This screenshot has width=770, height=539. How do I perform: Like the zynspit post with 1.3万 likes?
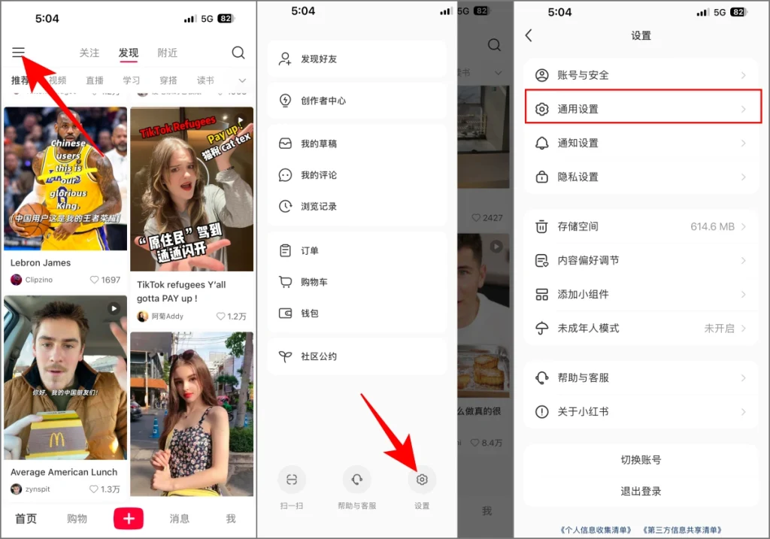click(x=94, y=489)
